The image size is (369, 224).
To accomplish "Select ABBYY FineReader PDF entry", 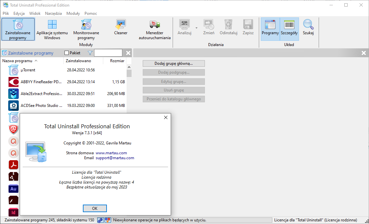I will tap(63, 82).
